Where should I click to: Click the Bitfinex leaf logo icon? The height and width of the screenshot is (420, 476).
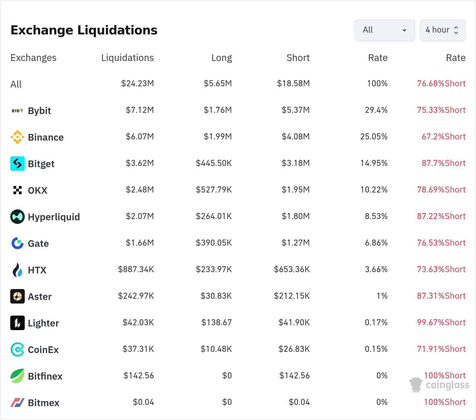point(17,376)
